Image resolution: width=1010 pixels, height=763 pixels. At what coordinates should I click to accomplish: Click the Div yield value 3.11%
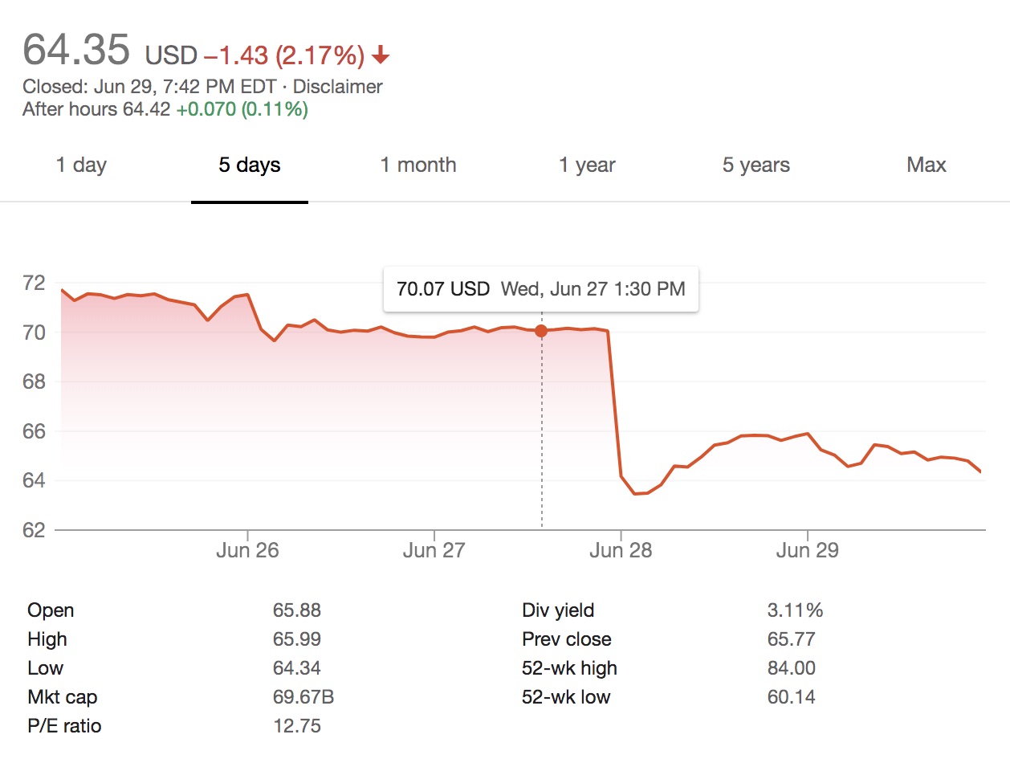tap(795, 610)
